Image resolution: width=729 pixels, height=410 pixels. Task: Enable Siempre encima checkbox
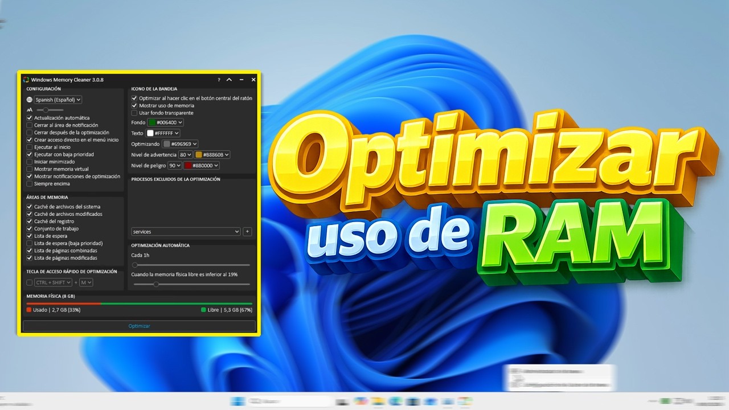(x=30, y=184)
